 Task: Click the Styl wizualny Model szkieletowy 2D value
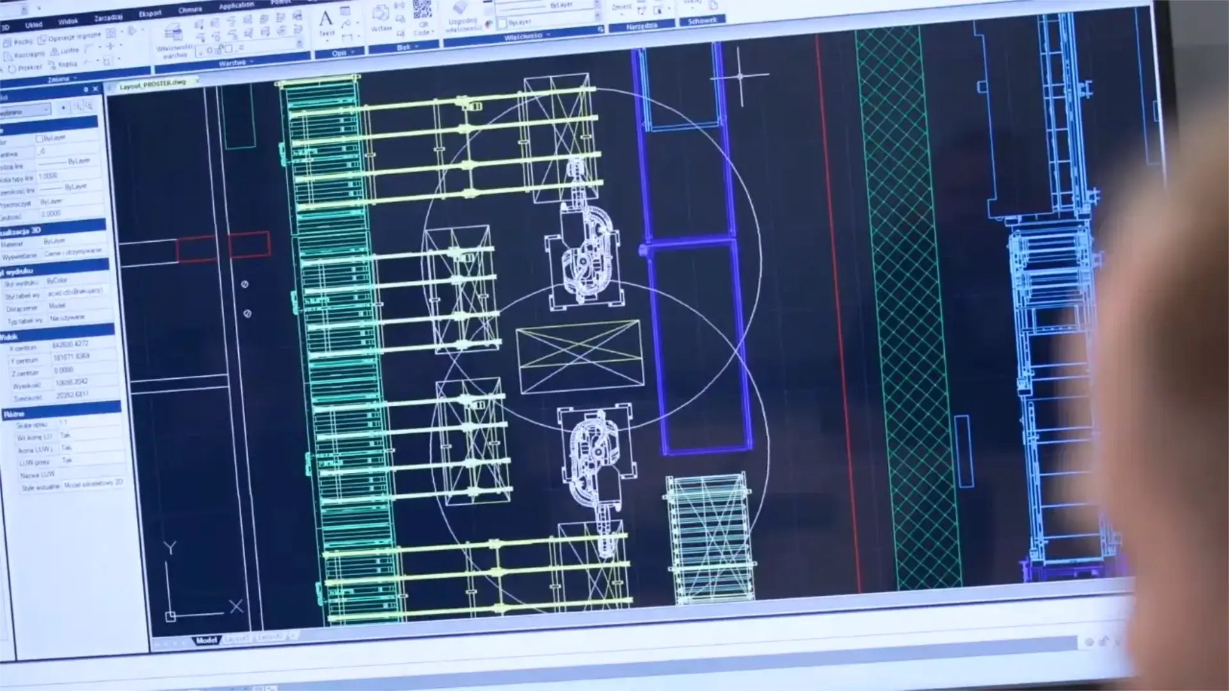93,484
